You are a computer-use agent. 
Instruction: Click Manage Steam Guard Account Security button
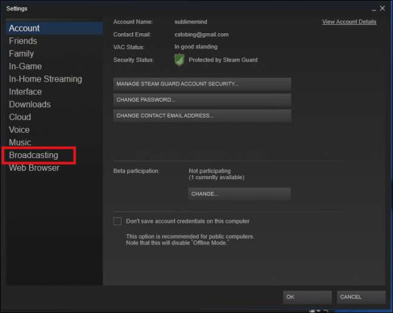pyautogui.click(x=202, y=84)
